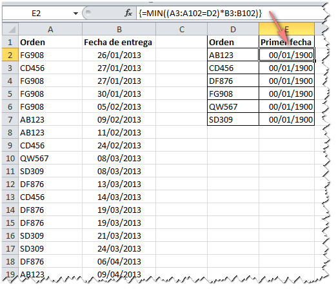This screenshot has width=336, height=289.
Task: Click cell B9 with 24/02/2013
Action: coord(119,145)
